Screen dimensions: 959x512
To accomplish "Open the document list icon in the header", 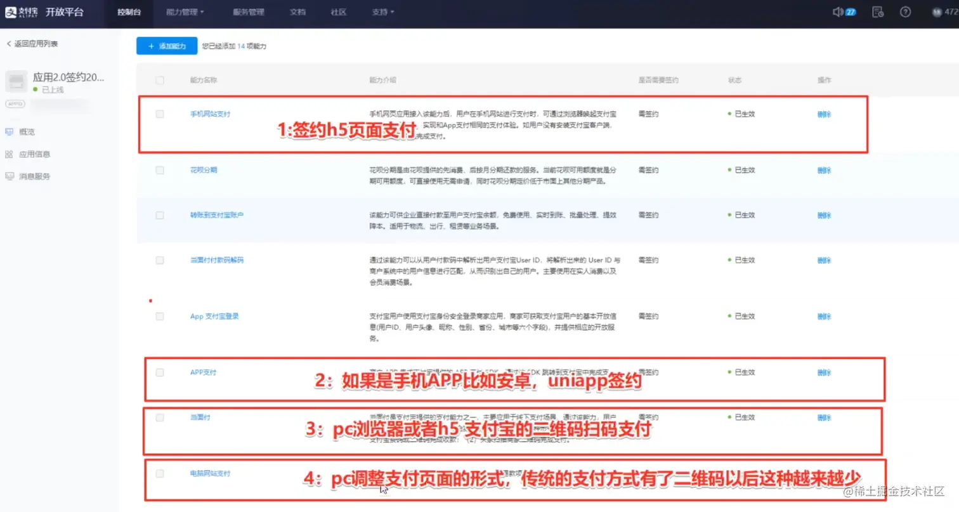I will (x=878, y=12).
